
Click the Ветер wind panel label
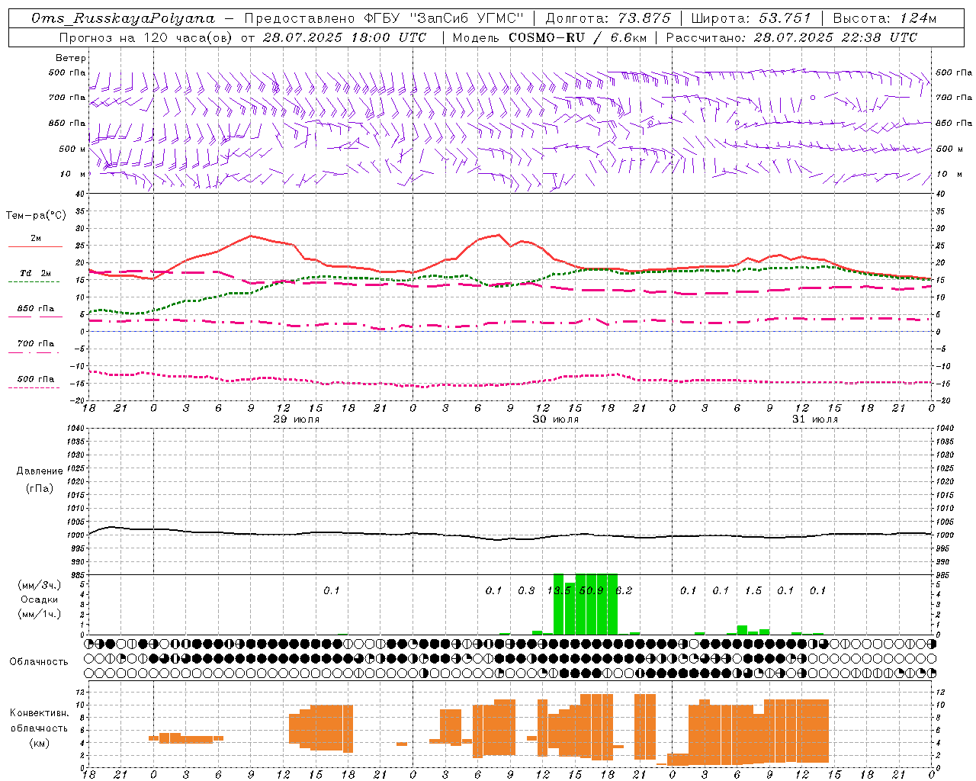pyautogui.click(x=71, y=58)
